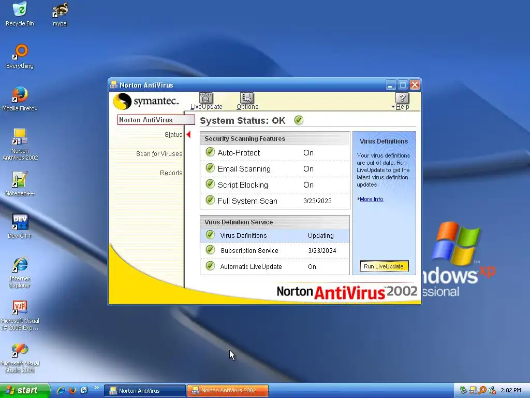The width and height of the screenshot is (530, 398).
Task: Click the Subscription Service date 3/23/2024
Action: pos(322,251)
